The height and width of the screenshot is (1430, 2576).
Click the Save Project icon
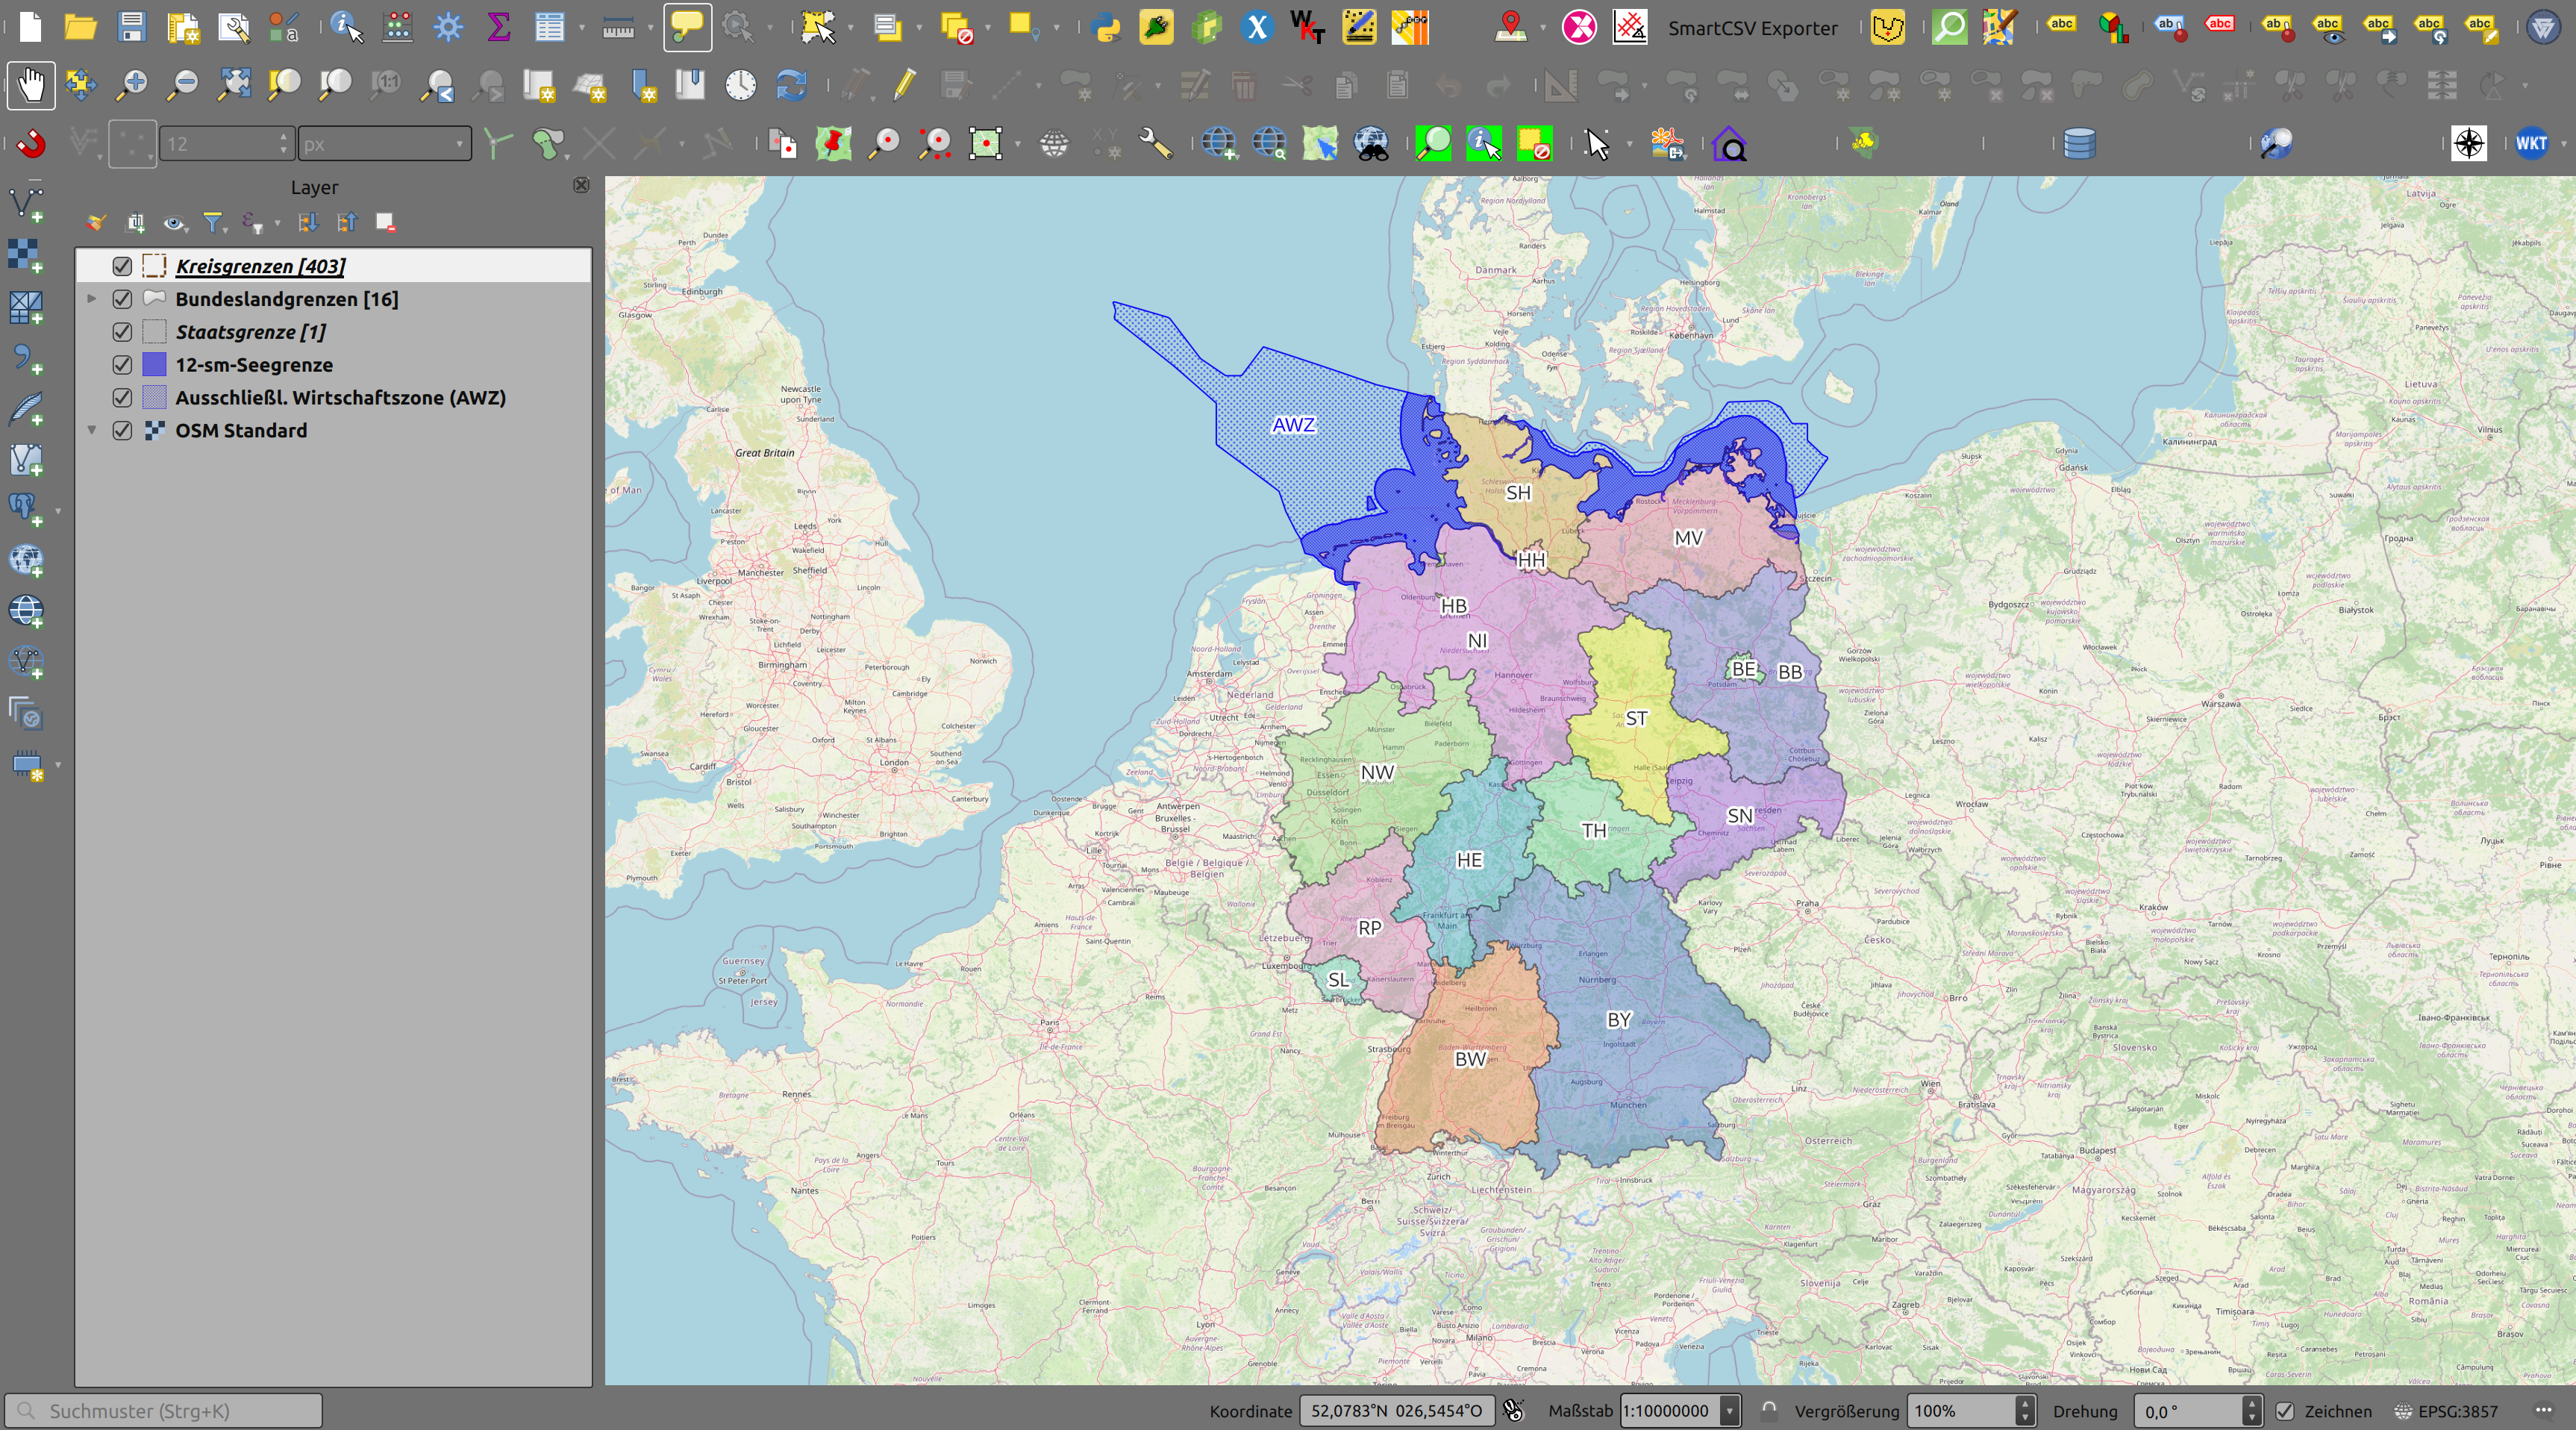pyautogui.click(x=131, y=27)
